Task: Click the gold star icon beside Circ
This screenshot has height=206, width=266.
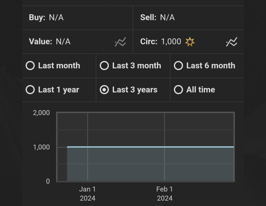Action: pos(190,42)
